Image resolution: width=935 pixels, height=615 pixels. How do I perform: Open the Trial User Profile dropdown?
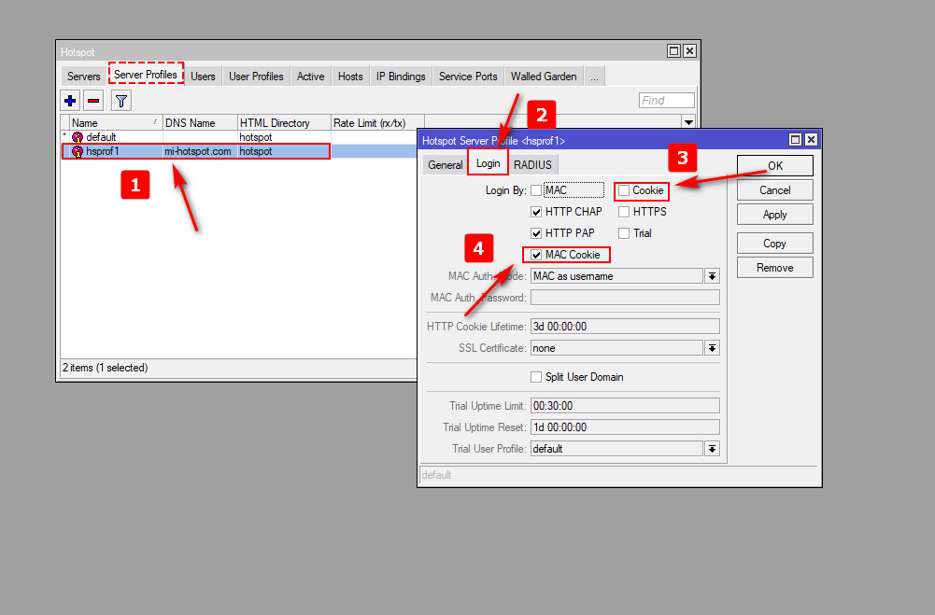(x=712, y=449)
